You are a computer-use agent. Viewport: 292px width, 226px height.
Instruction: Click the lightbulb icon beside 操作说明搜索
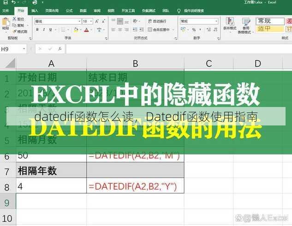coord(179,11)
